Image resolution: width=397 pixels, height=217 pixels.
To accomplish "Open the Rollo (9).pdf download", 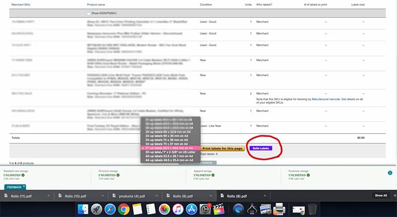I will click(x=183, y=196).
